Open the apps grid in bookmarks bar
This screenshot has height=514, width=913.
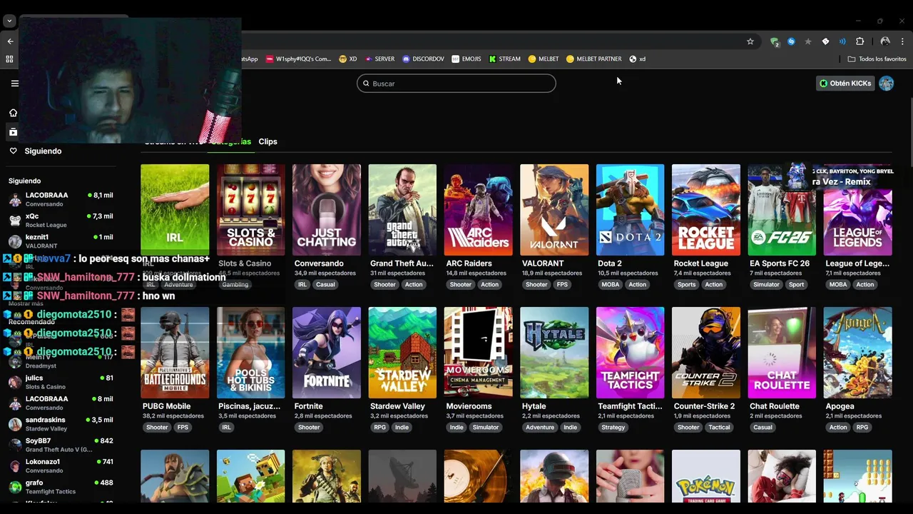tap(10, 59)
